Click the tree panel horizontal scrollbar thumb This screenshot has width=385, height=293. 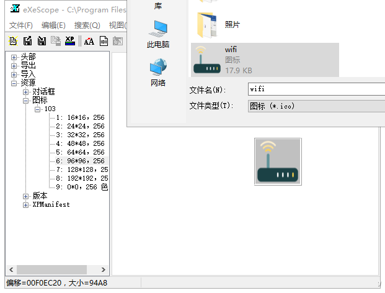(51, 269)
